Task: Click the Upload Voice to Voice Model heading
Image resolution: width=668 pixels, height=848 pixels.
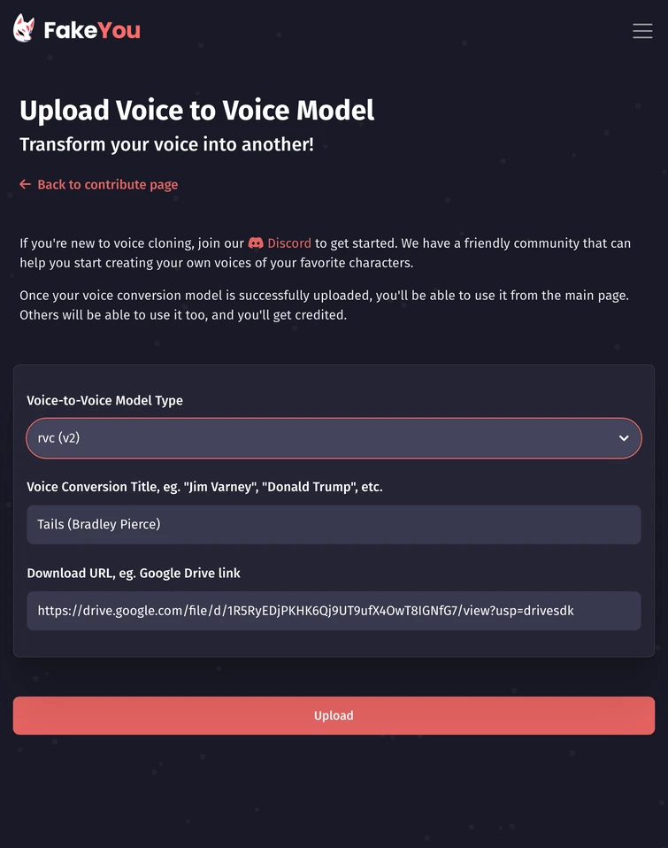Action: pos(196,110)
